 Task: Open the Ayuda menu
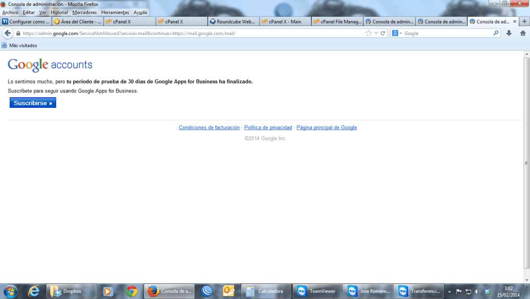(x=140, y=12)
